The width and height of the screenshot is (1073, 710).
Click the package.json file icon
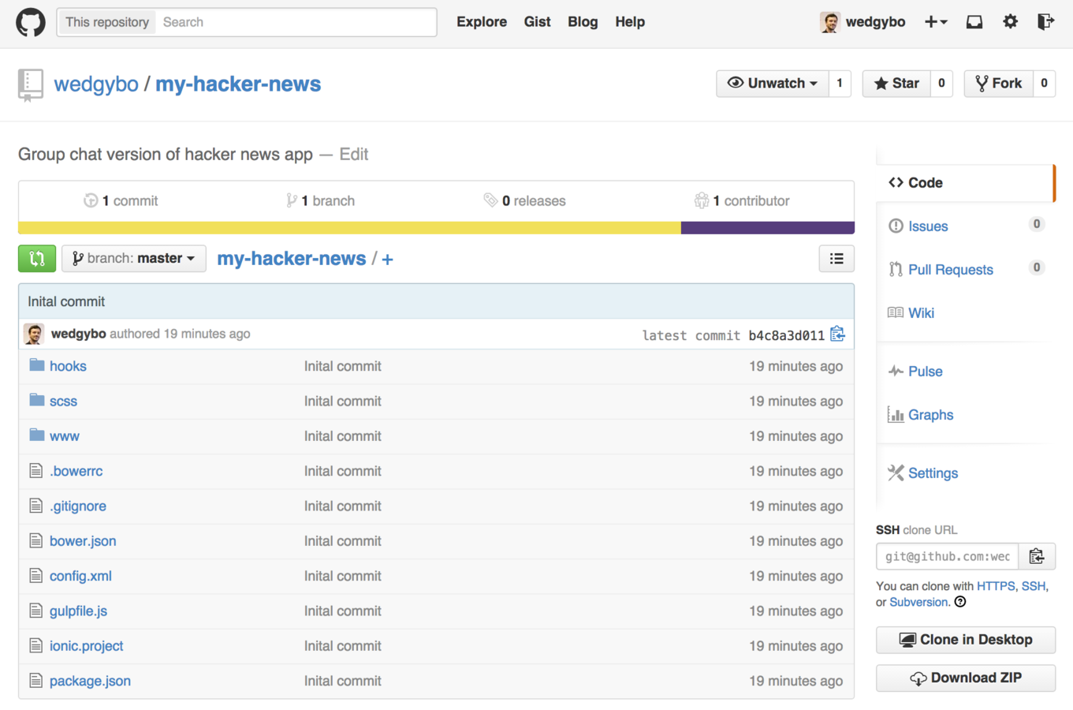click(x=35, y=681)
